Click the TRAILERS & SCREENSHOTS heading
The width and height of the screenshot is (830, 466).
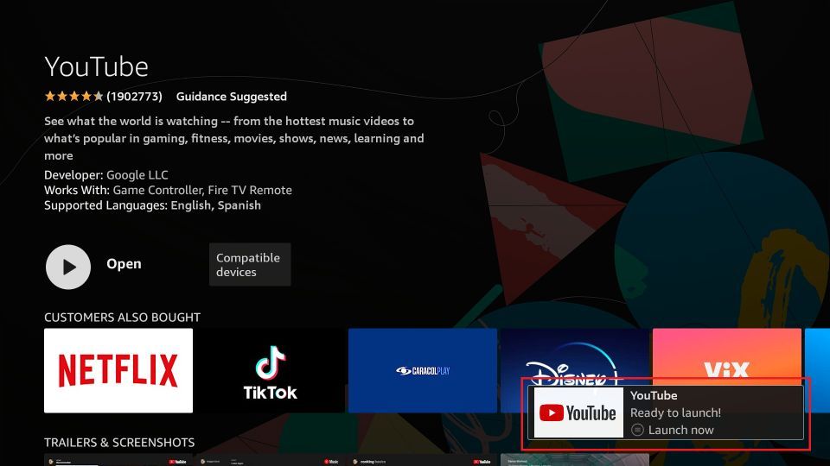click(119, 442)
